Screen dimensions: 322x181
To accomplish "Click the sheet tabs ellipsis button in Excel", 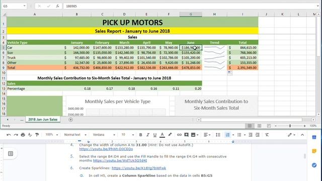I will tap(22, 120).
